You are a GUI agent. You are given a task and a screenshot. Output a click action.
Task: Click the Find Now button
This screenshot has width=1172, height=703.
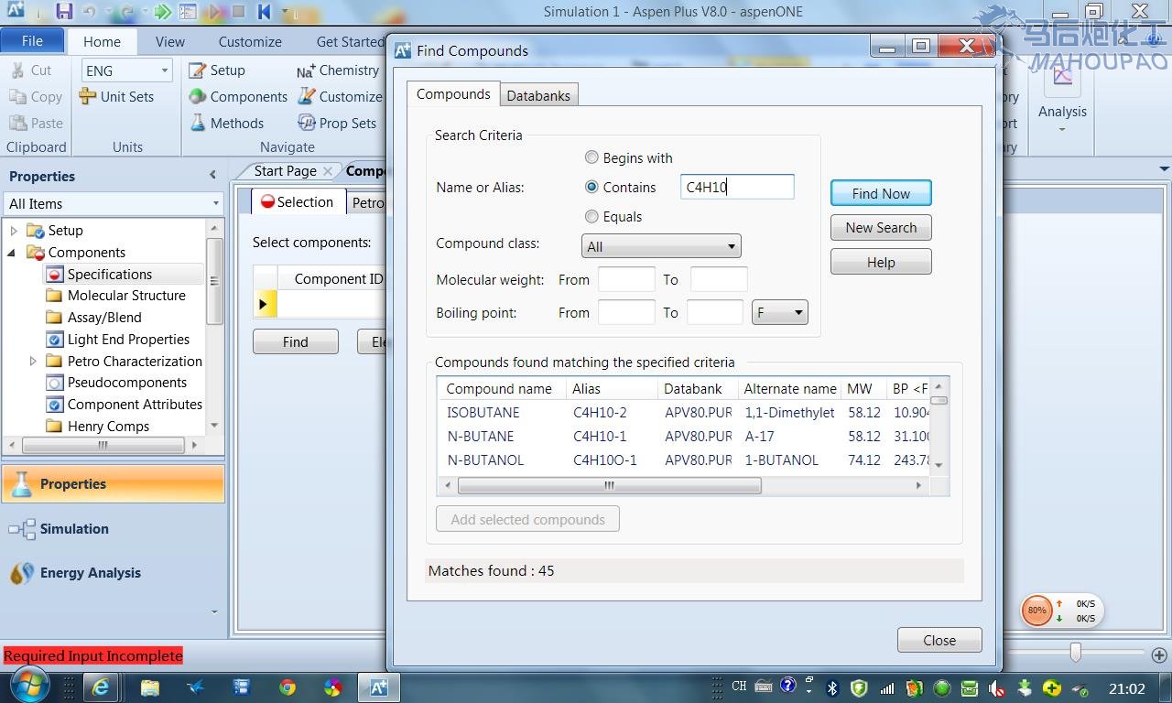[881, 193]
